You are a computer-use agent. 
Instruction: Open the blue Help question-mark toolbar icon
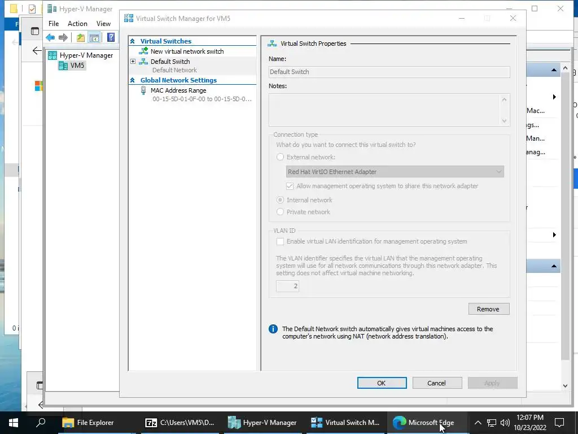111,37
